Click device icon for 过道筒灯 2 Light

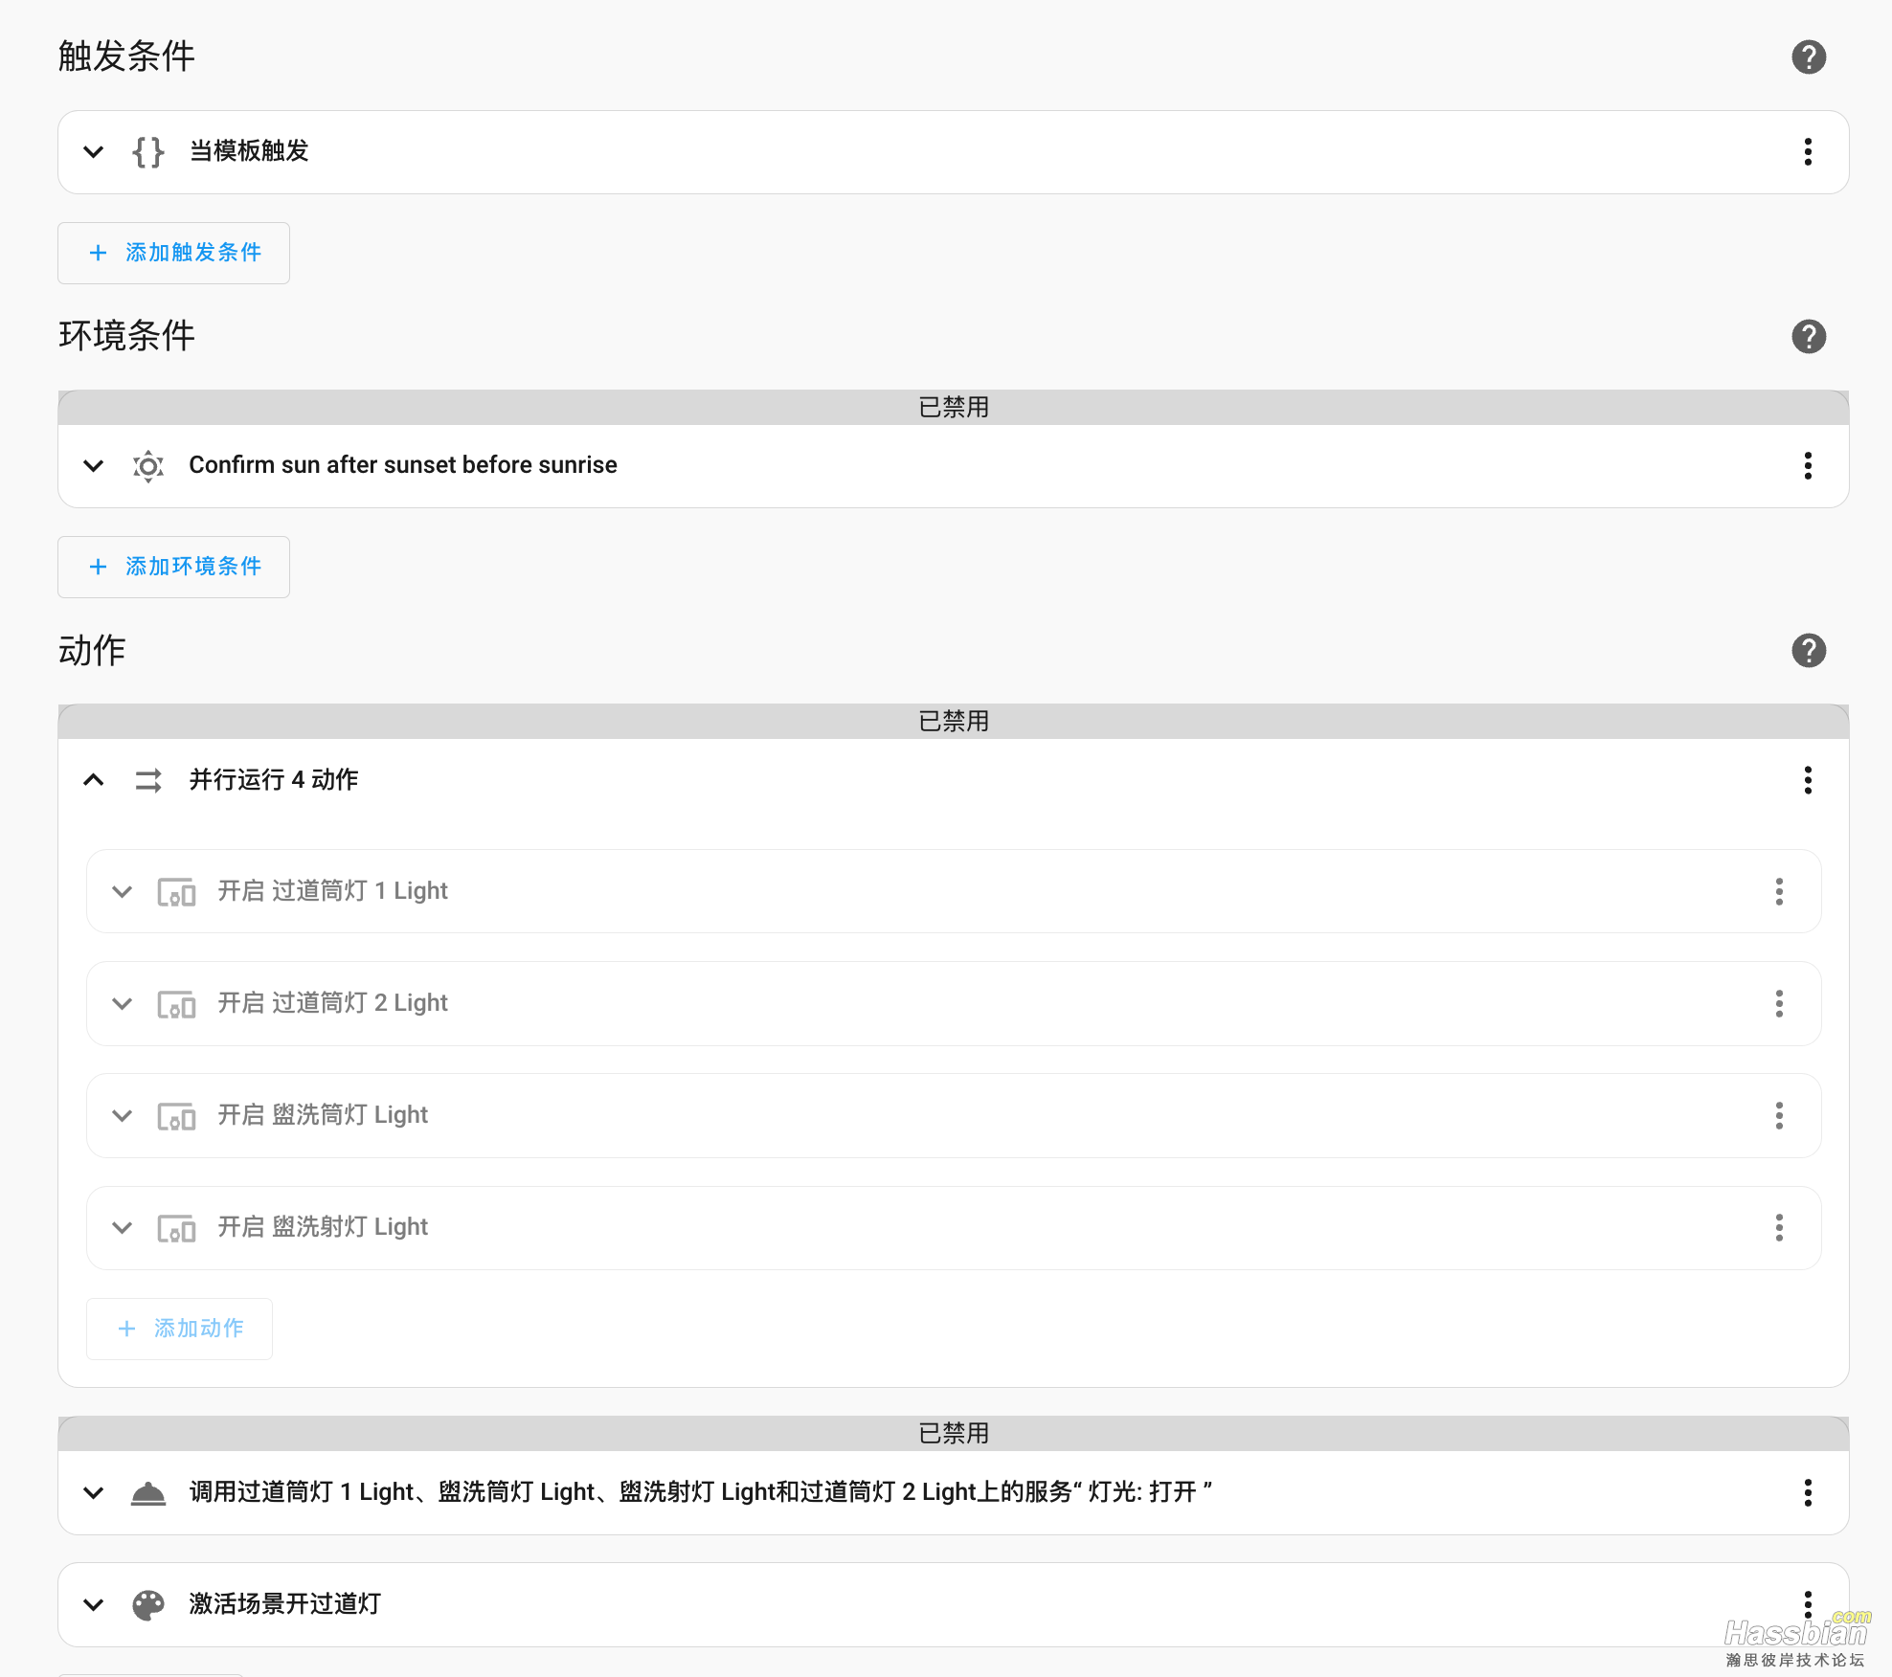(x=176, y=1004)
